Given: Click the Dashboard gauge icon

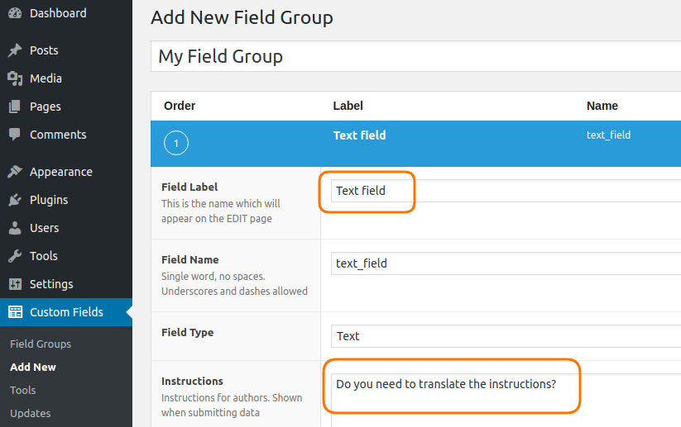Looking at the screenshot, I should 15,13.
